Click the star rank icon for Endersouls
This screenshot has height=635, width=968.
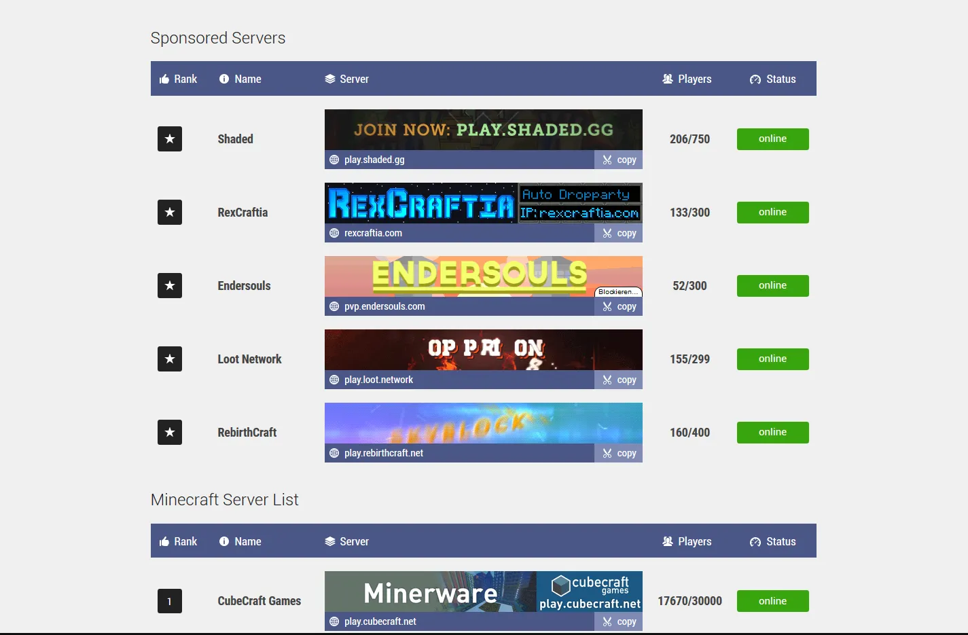click(170, 286)
